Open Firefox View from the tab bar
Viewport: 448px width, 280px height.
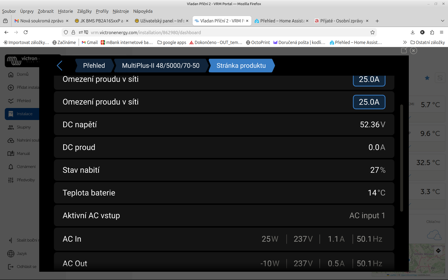click(x=5, y=21)
